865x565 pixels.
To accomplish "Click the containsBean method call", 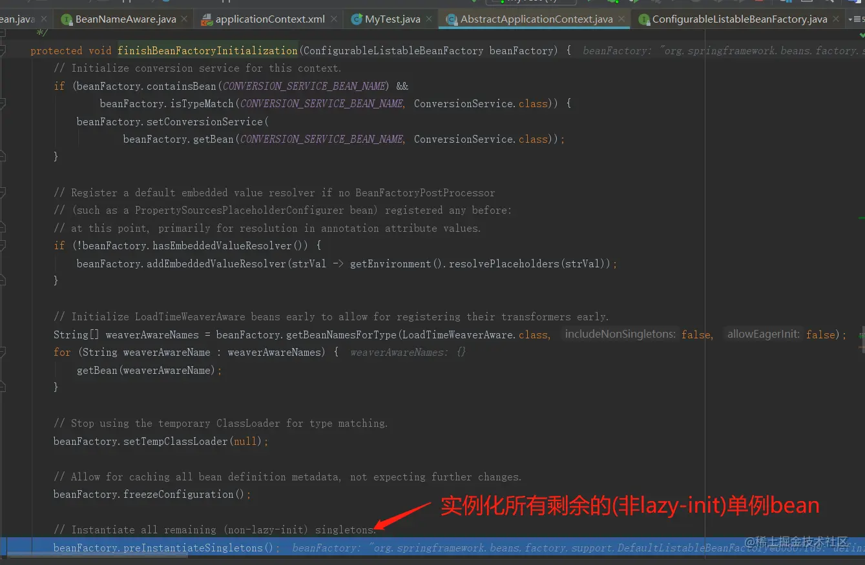I will [182, 86].
